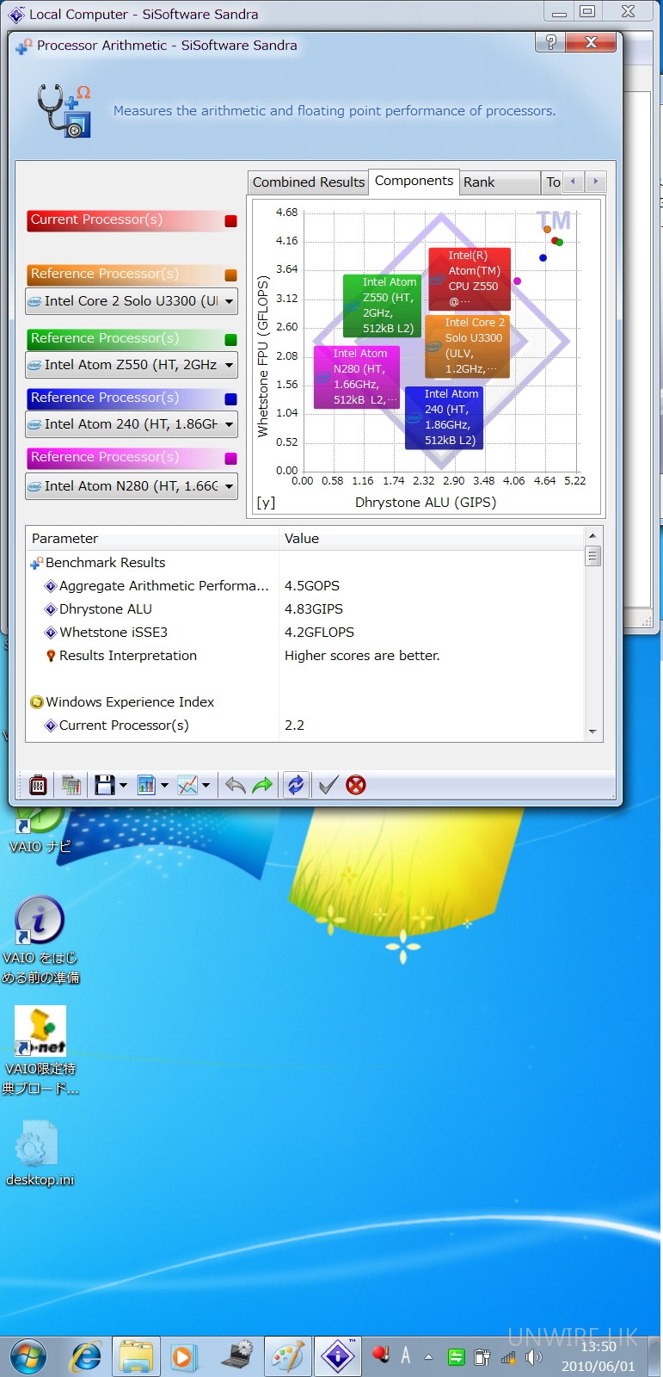Screen dimensions: 663x1377
Task: Click the checkmark OK icon
Action: coord(328,785)
